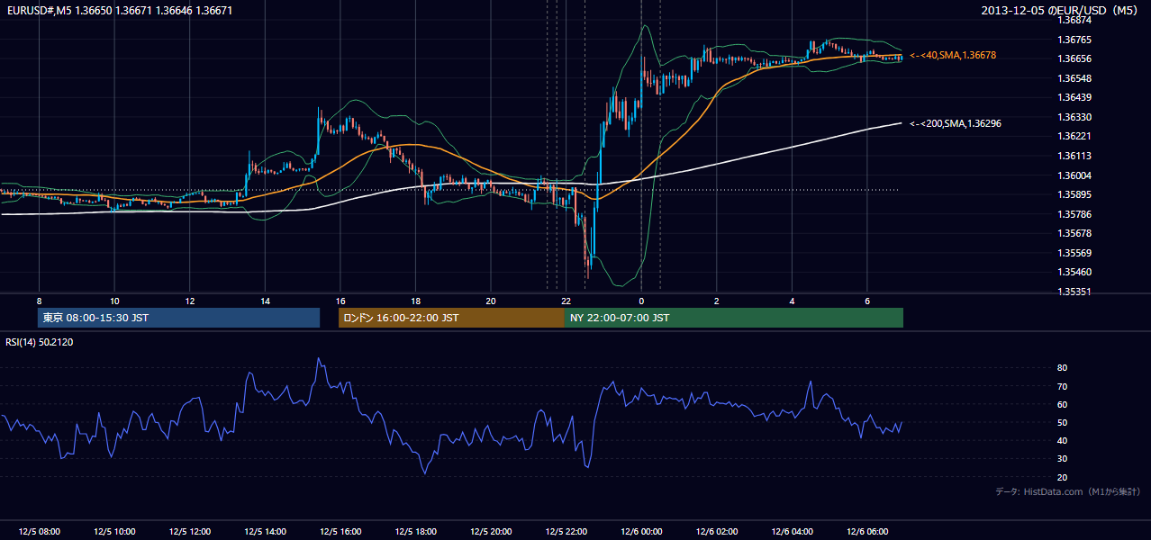Click price axis label 1.36004
1151x540 pixels.
pos(1074,175)
